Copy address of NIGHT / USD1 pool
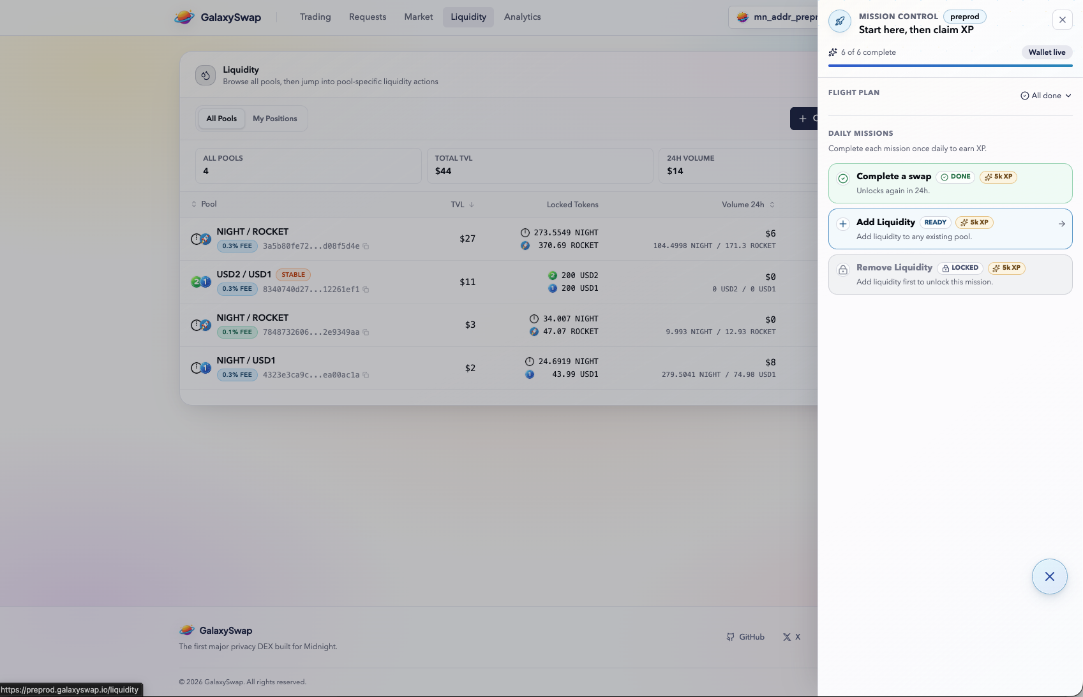1083x697 pixels. (366, 375)
